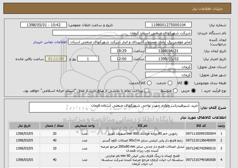
Task: Click the delivery province field کرمان
Action: pyautogui.click(x=168, y=67)
